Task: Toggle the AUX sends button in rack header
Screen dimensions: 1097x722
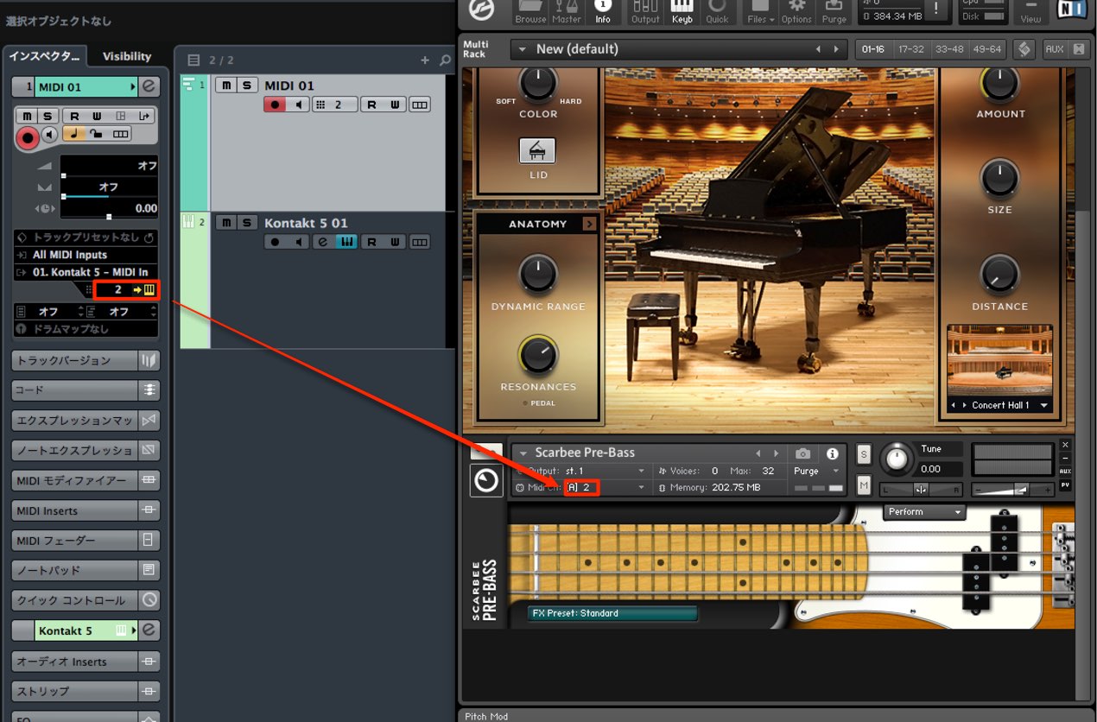Action: coord(1055,49)
